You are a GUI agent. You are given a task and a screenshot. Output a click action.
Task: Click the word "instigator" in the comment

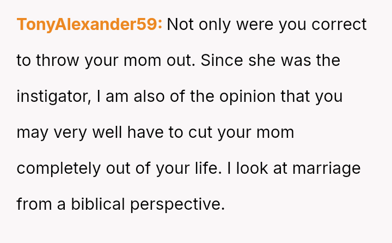pos(52,97)
